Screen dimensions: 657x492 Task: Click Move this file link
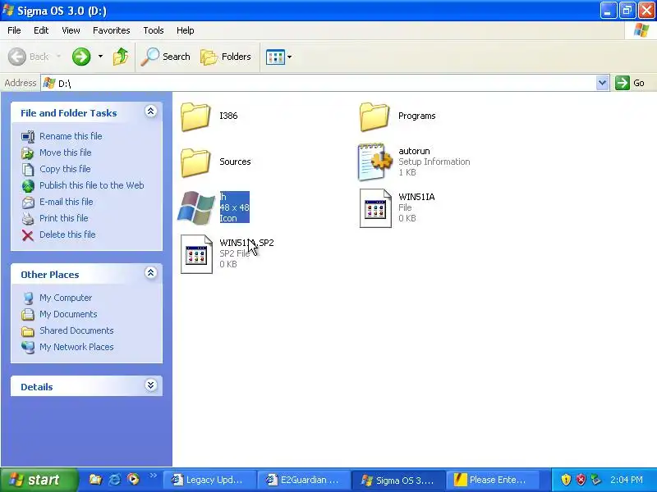pyautogui.click(x=66, y=153)
